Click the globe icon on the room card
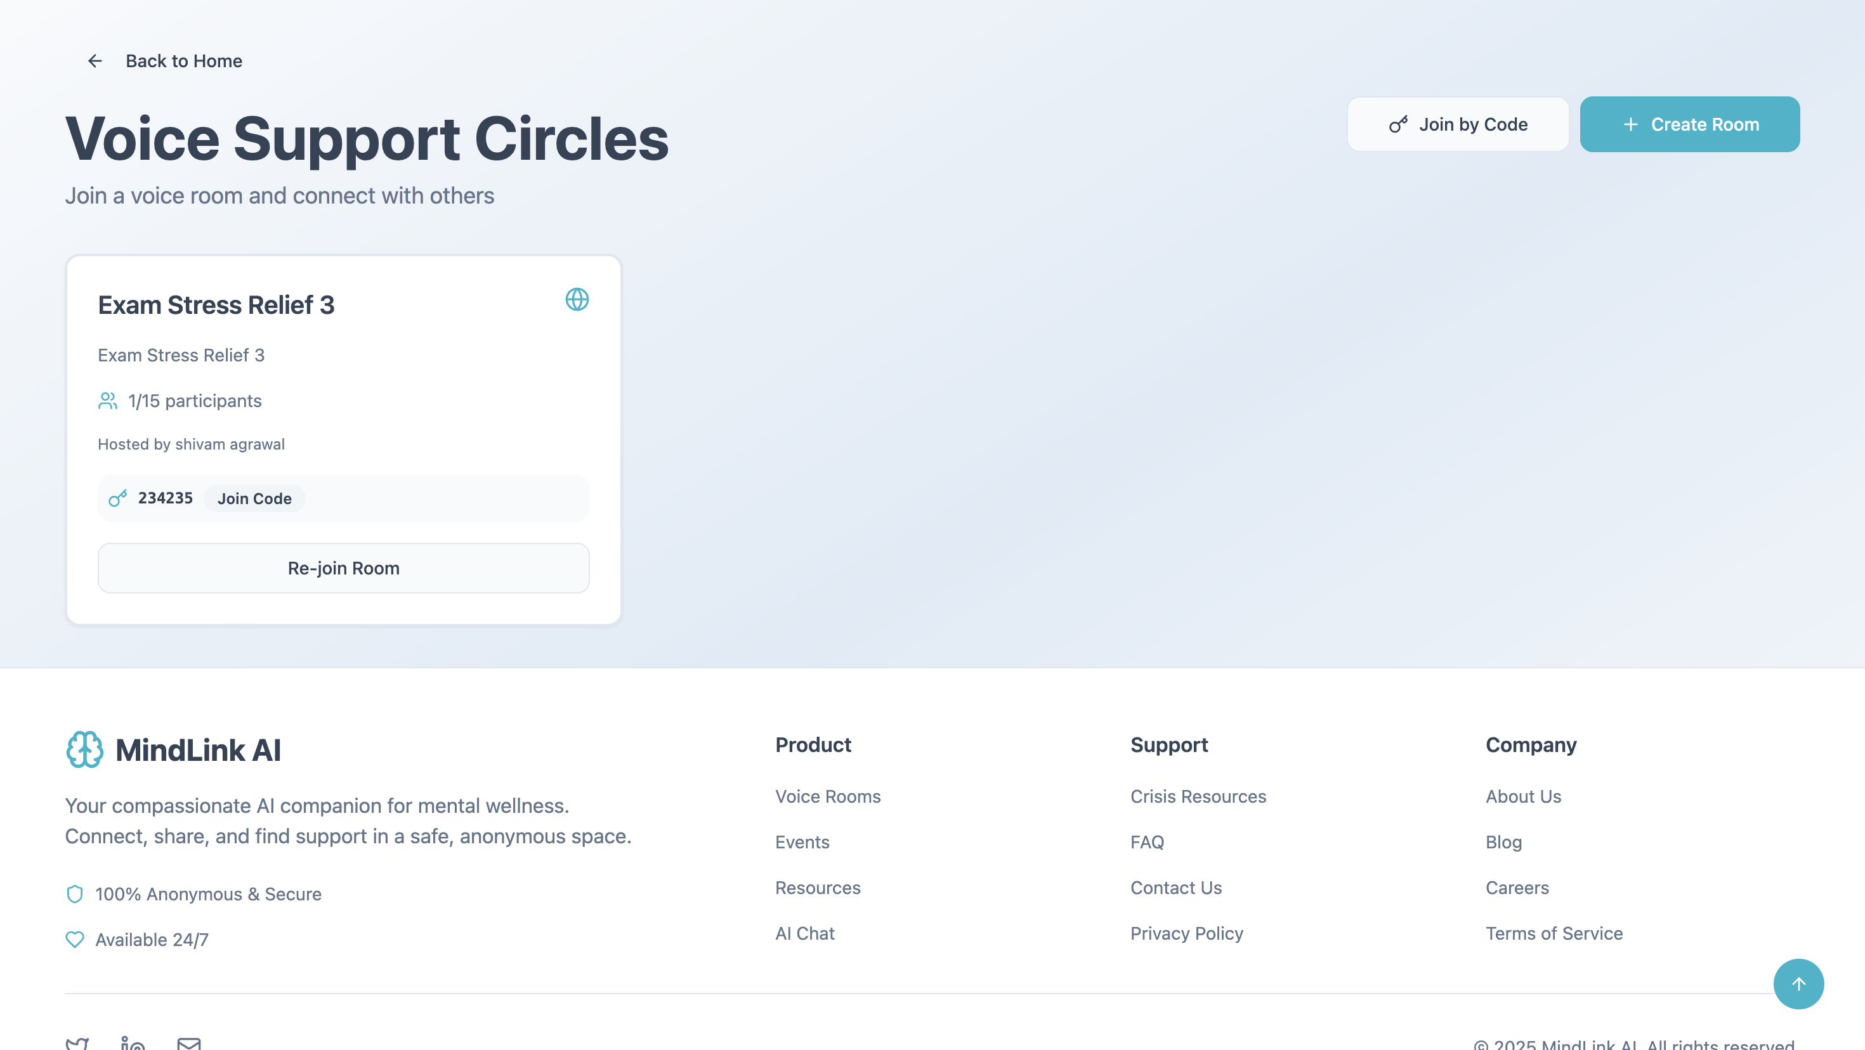The width and height of the screenshot is (1865, 1050). (x=576, y=299)
